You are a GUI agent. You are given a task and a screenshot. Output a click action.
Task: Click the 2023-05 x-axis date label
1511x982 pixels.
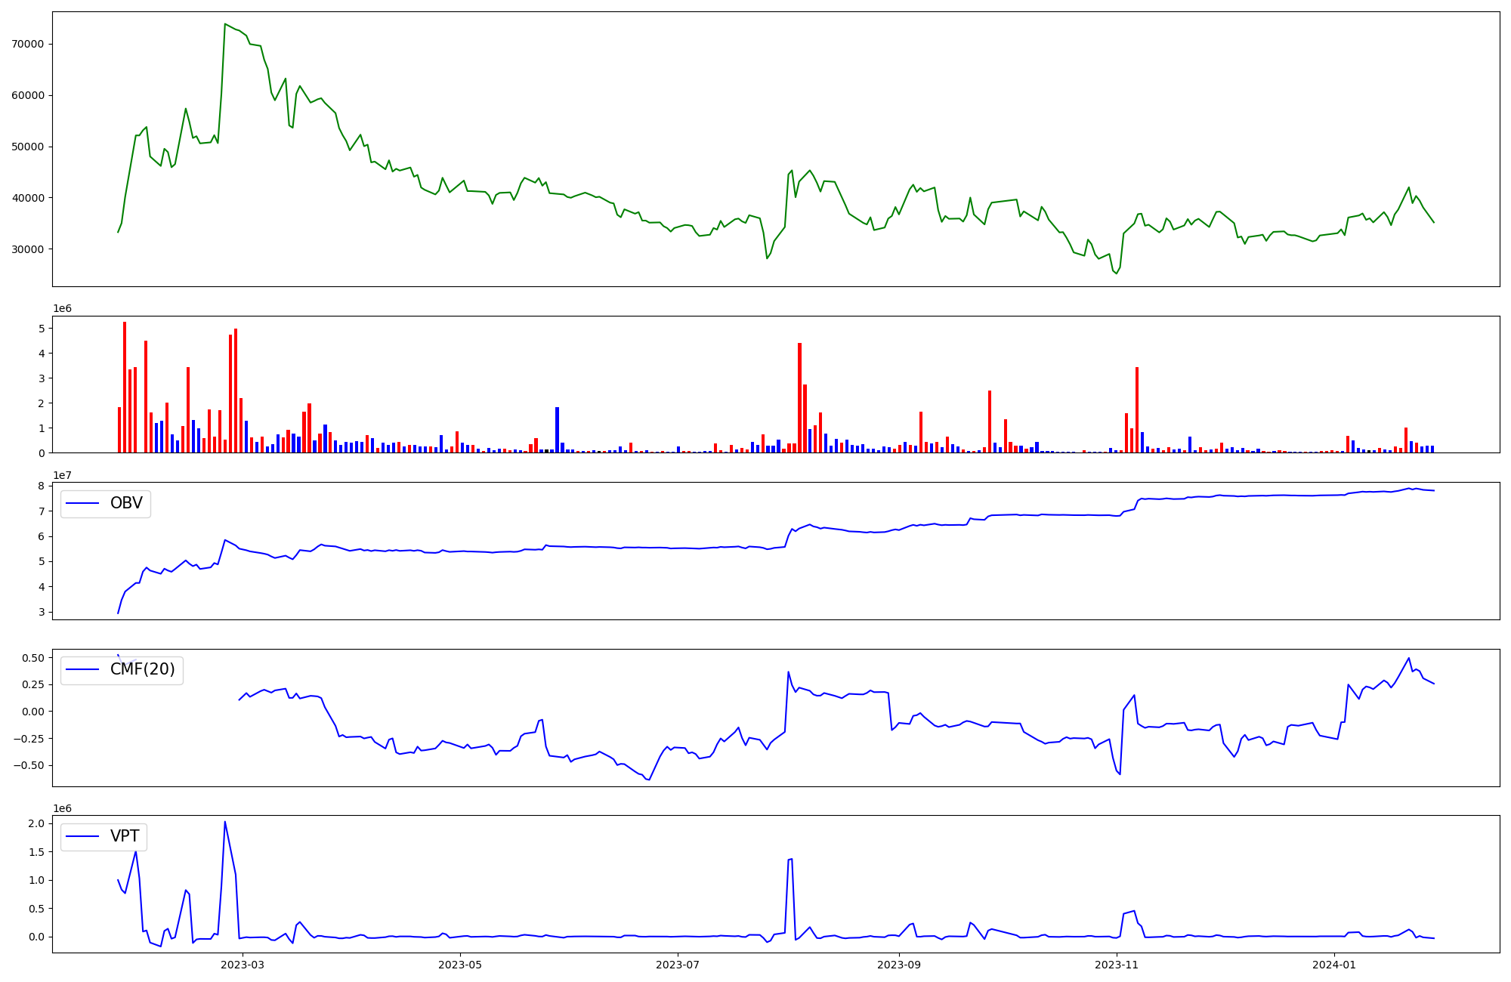(x=460, y=965)
